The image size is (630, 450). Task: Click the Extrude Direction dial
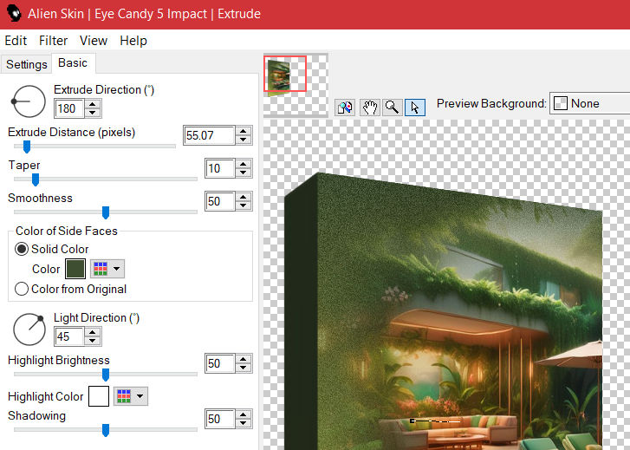point(29,101)
